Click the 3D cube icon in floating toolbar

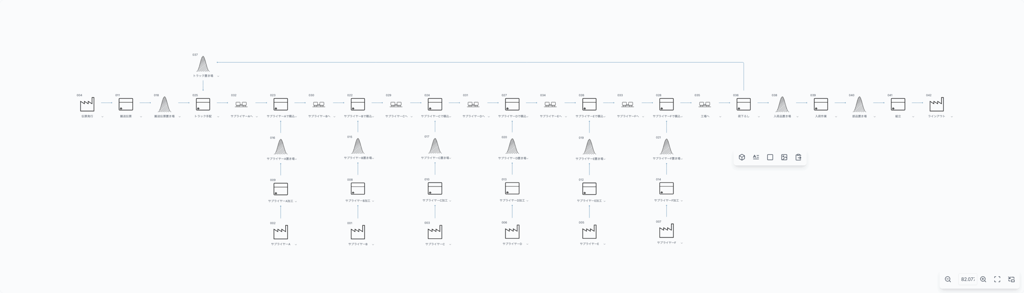[x=742, y=157]
